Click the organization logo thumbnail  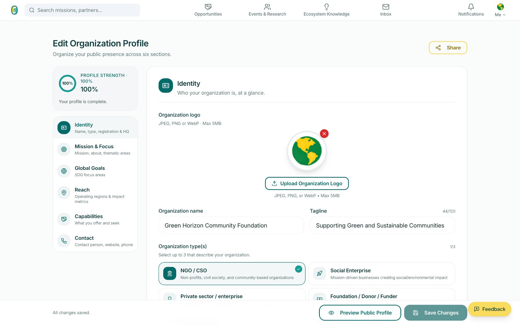click(x=307, y=151)
